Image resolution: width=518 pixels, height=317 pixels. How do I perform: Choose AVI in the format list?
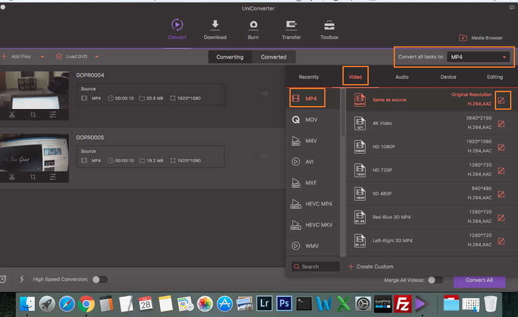(x=313, y=162)
